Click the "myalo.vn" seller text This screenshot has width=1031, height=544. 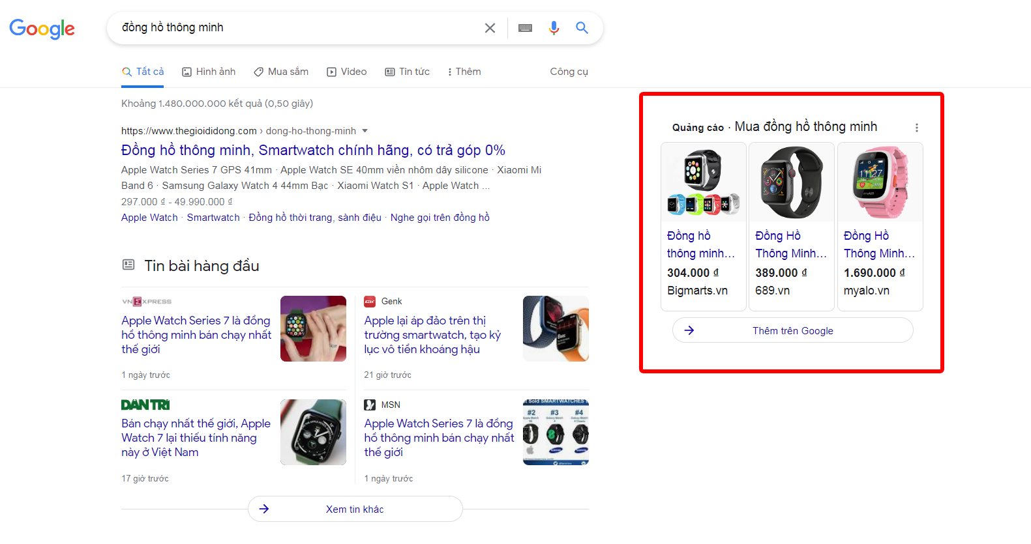(x=866, y=291)
